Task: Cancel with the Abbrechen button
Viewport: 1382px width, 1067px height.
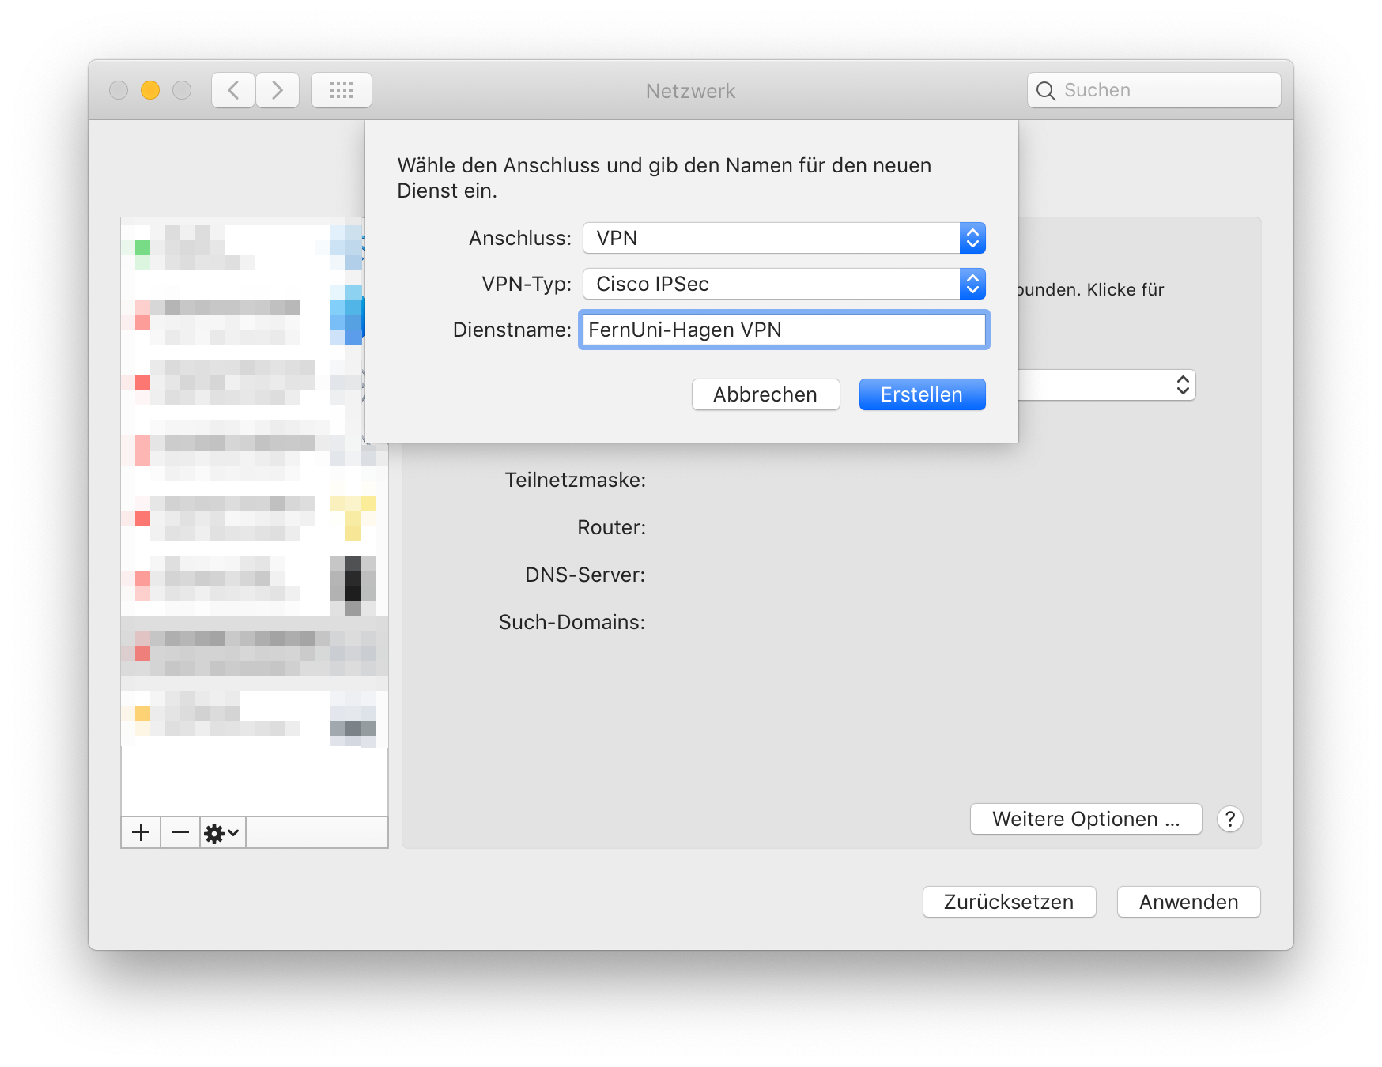Action: coord(765,394)
